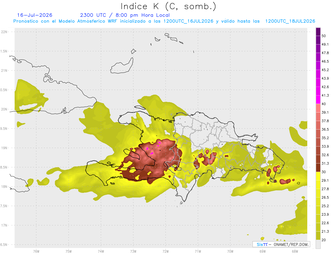Click the color bar value "23.9"
The height and width of the screenshot is (255, 331).
click(325, 215)
